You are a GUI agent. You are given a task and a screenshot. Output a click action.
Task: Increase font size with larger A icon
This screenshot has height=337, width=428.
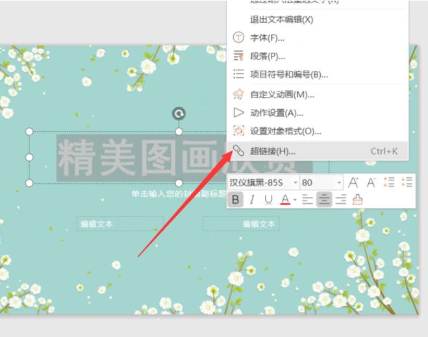(x=354, y=182)
